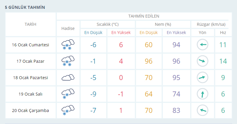
Task: Click the cloudy icon for 18 Ocak Pazartesi
Action: point(68,78)
